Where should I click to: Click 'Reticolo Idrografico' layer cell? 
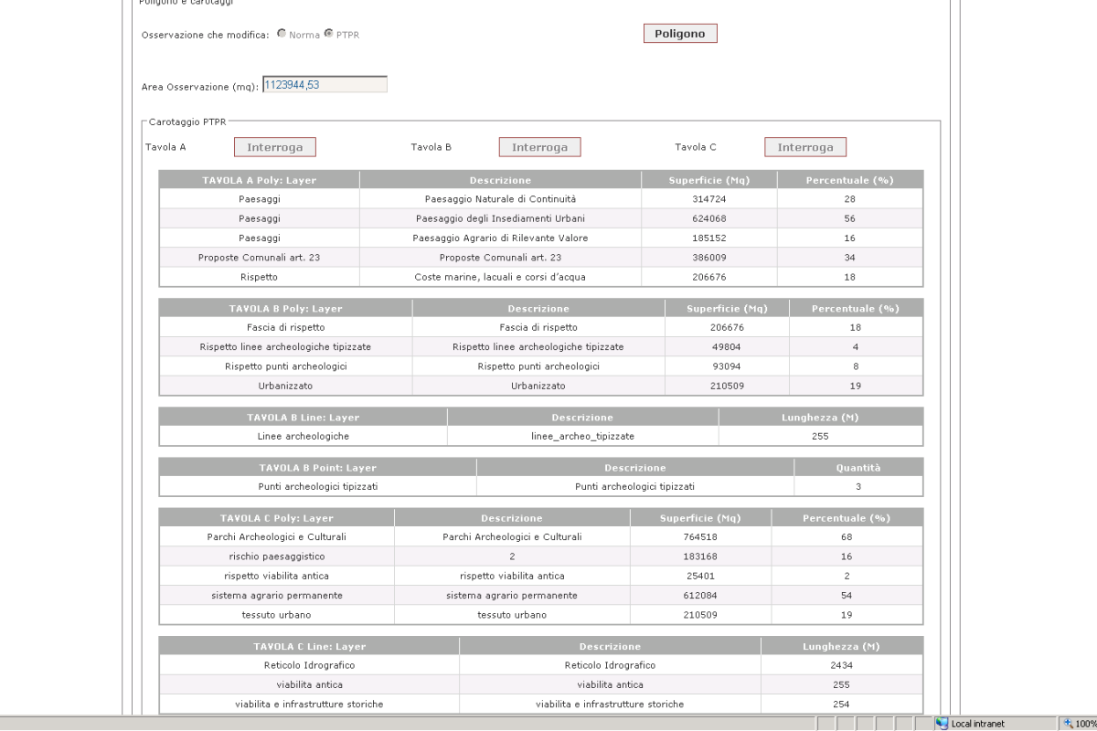pos(309,665)
